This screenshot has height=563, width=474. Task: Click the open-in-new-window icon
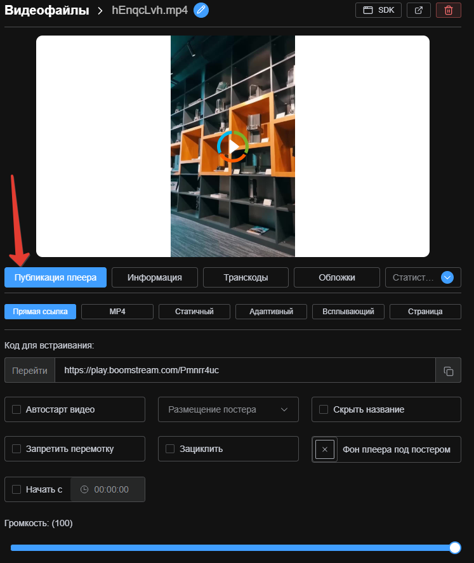click(x=418, y=10)
